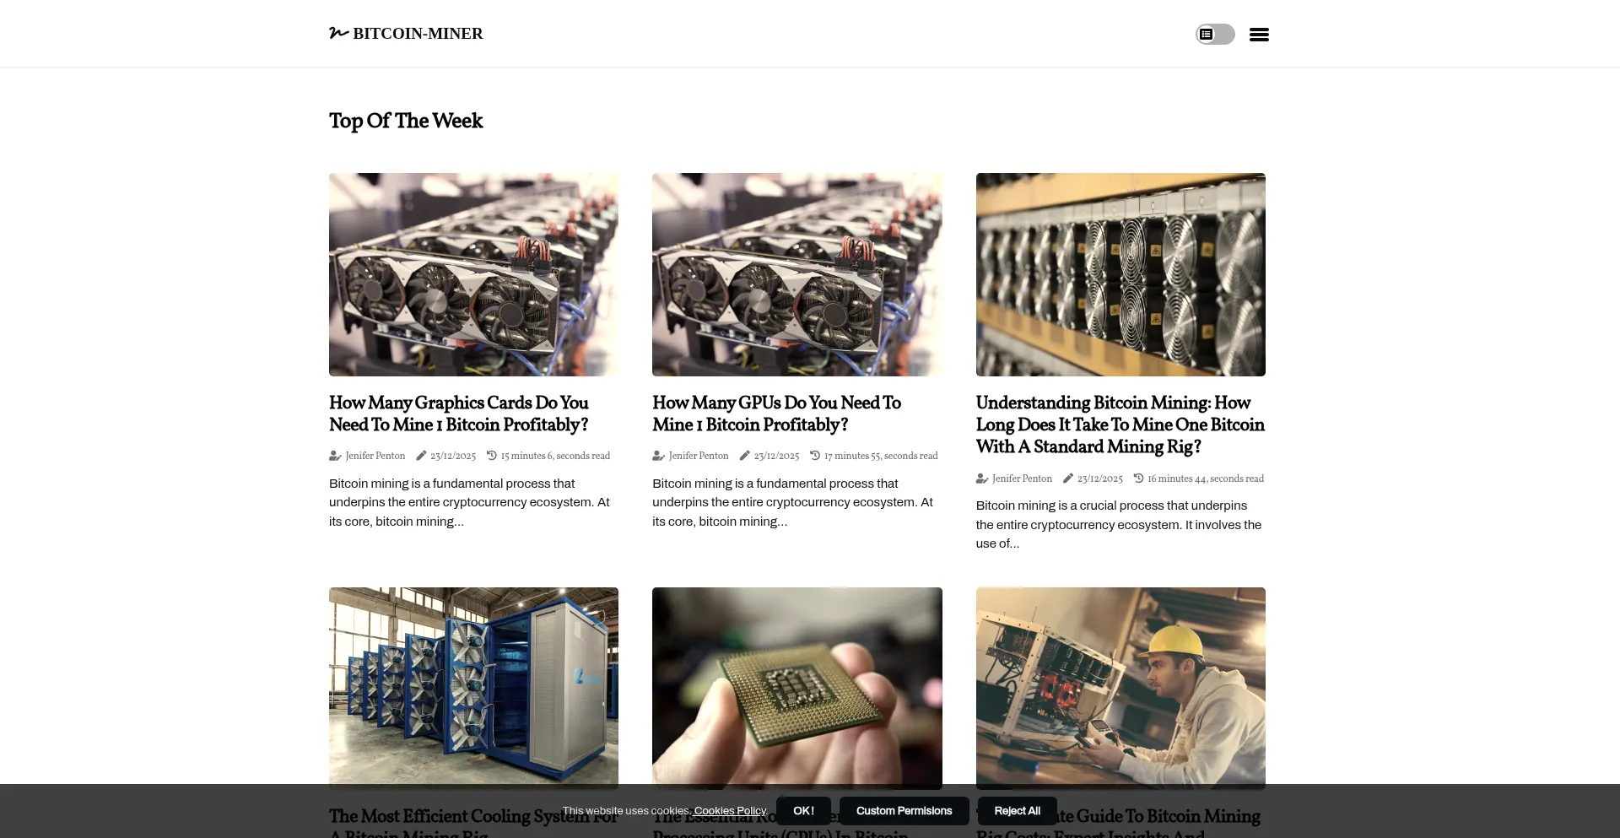Screen dimensions: 1620x838
Task: Click read-time clock icon showing 16 minutes 44
Action: tap(1138, 478)
